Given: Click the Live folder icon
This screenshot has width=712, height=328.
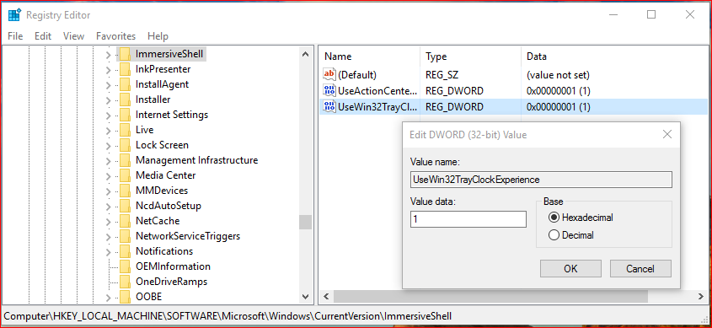Looking at the screenshot, I should [125, 130].
